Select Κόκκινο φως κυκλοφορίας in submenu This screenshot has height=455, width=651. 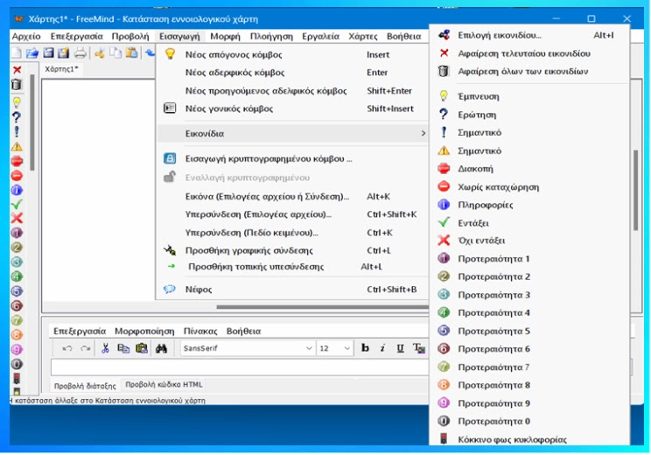[x=529, y=439]
